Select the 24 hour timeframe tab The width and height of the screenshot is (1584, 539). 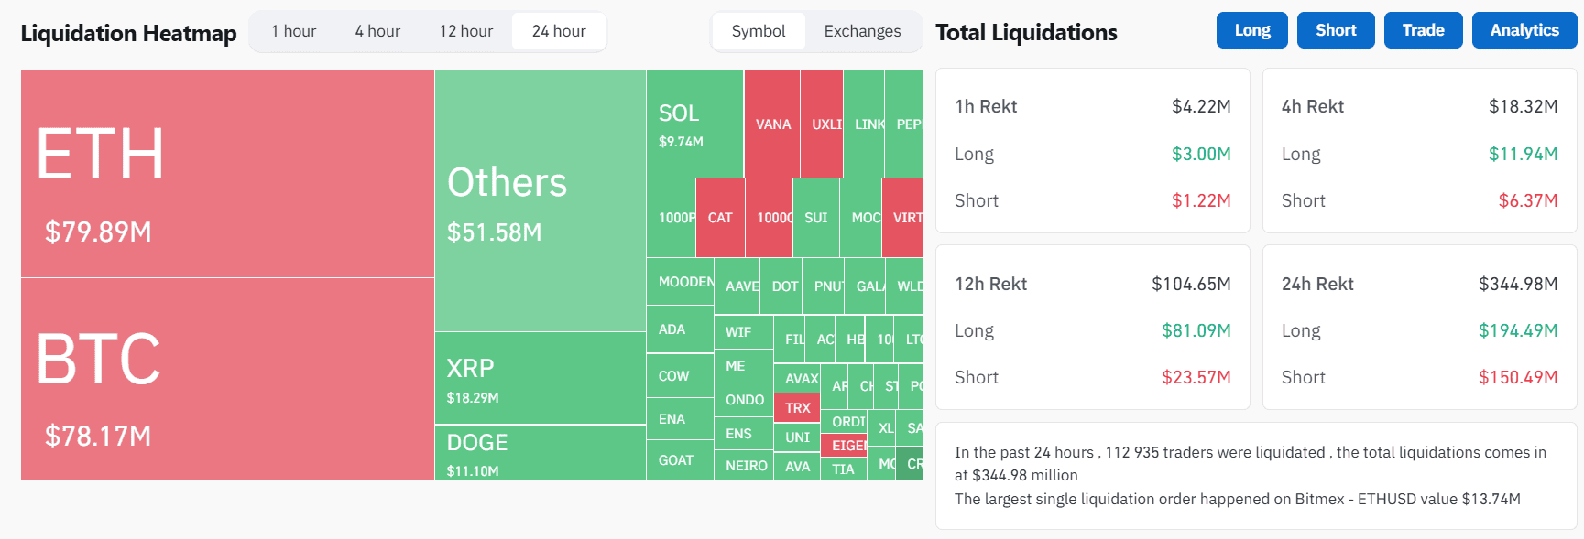(x=559, y=32)
